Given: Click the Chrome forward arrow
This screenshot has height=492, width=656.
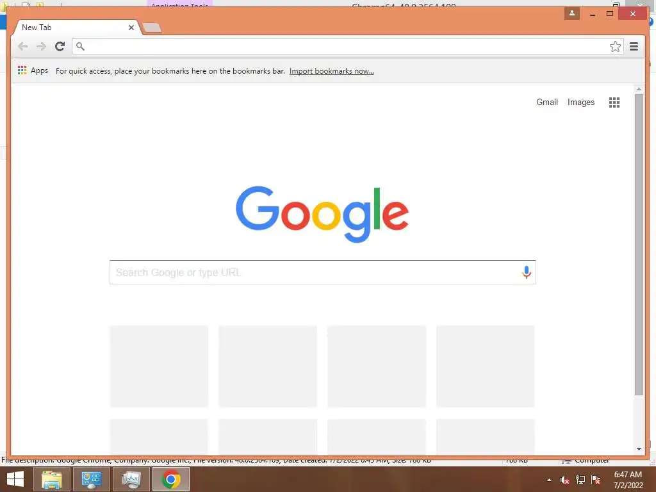Looking at the screenshot, I should [x=41, y=46].
